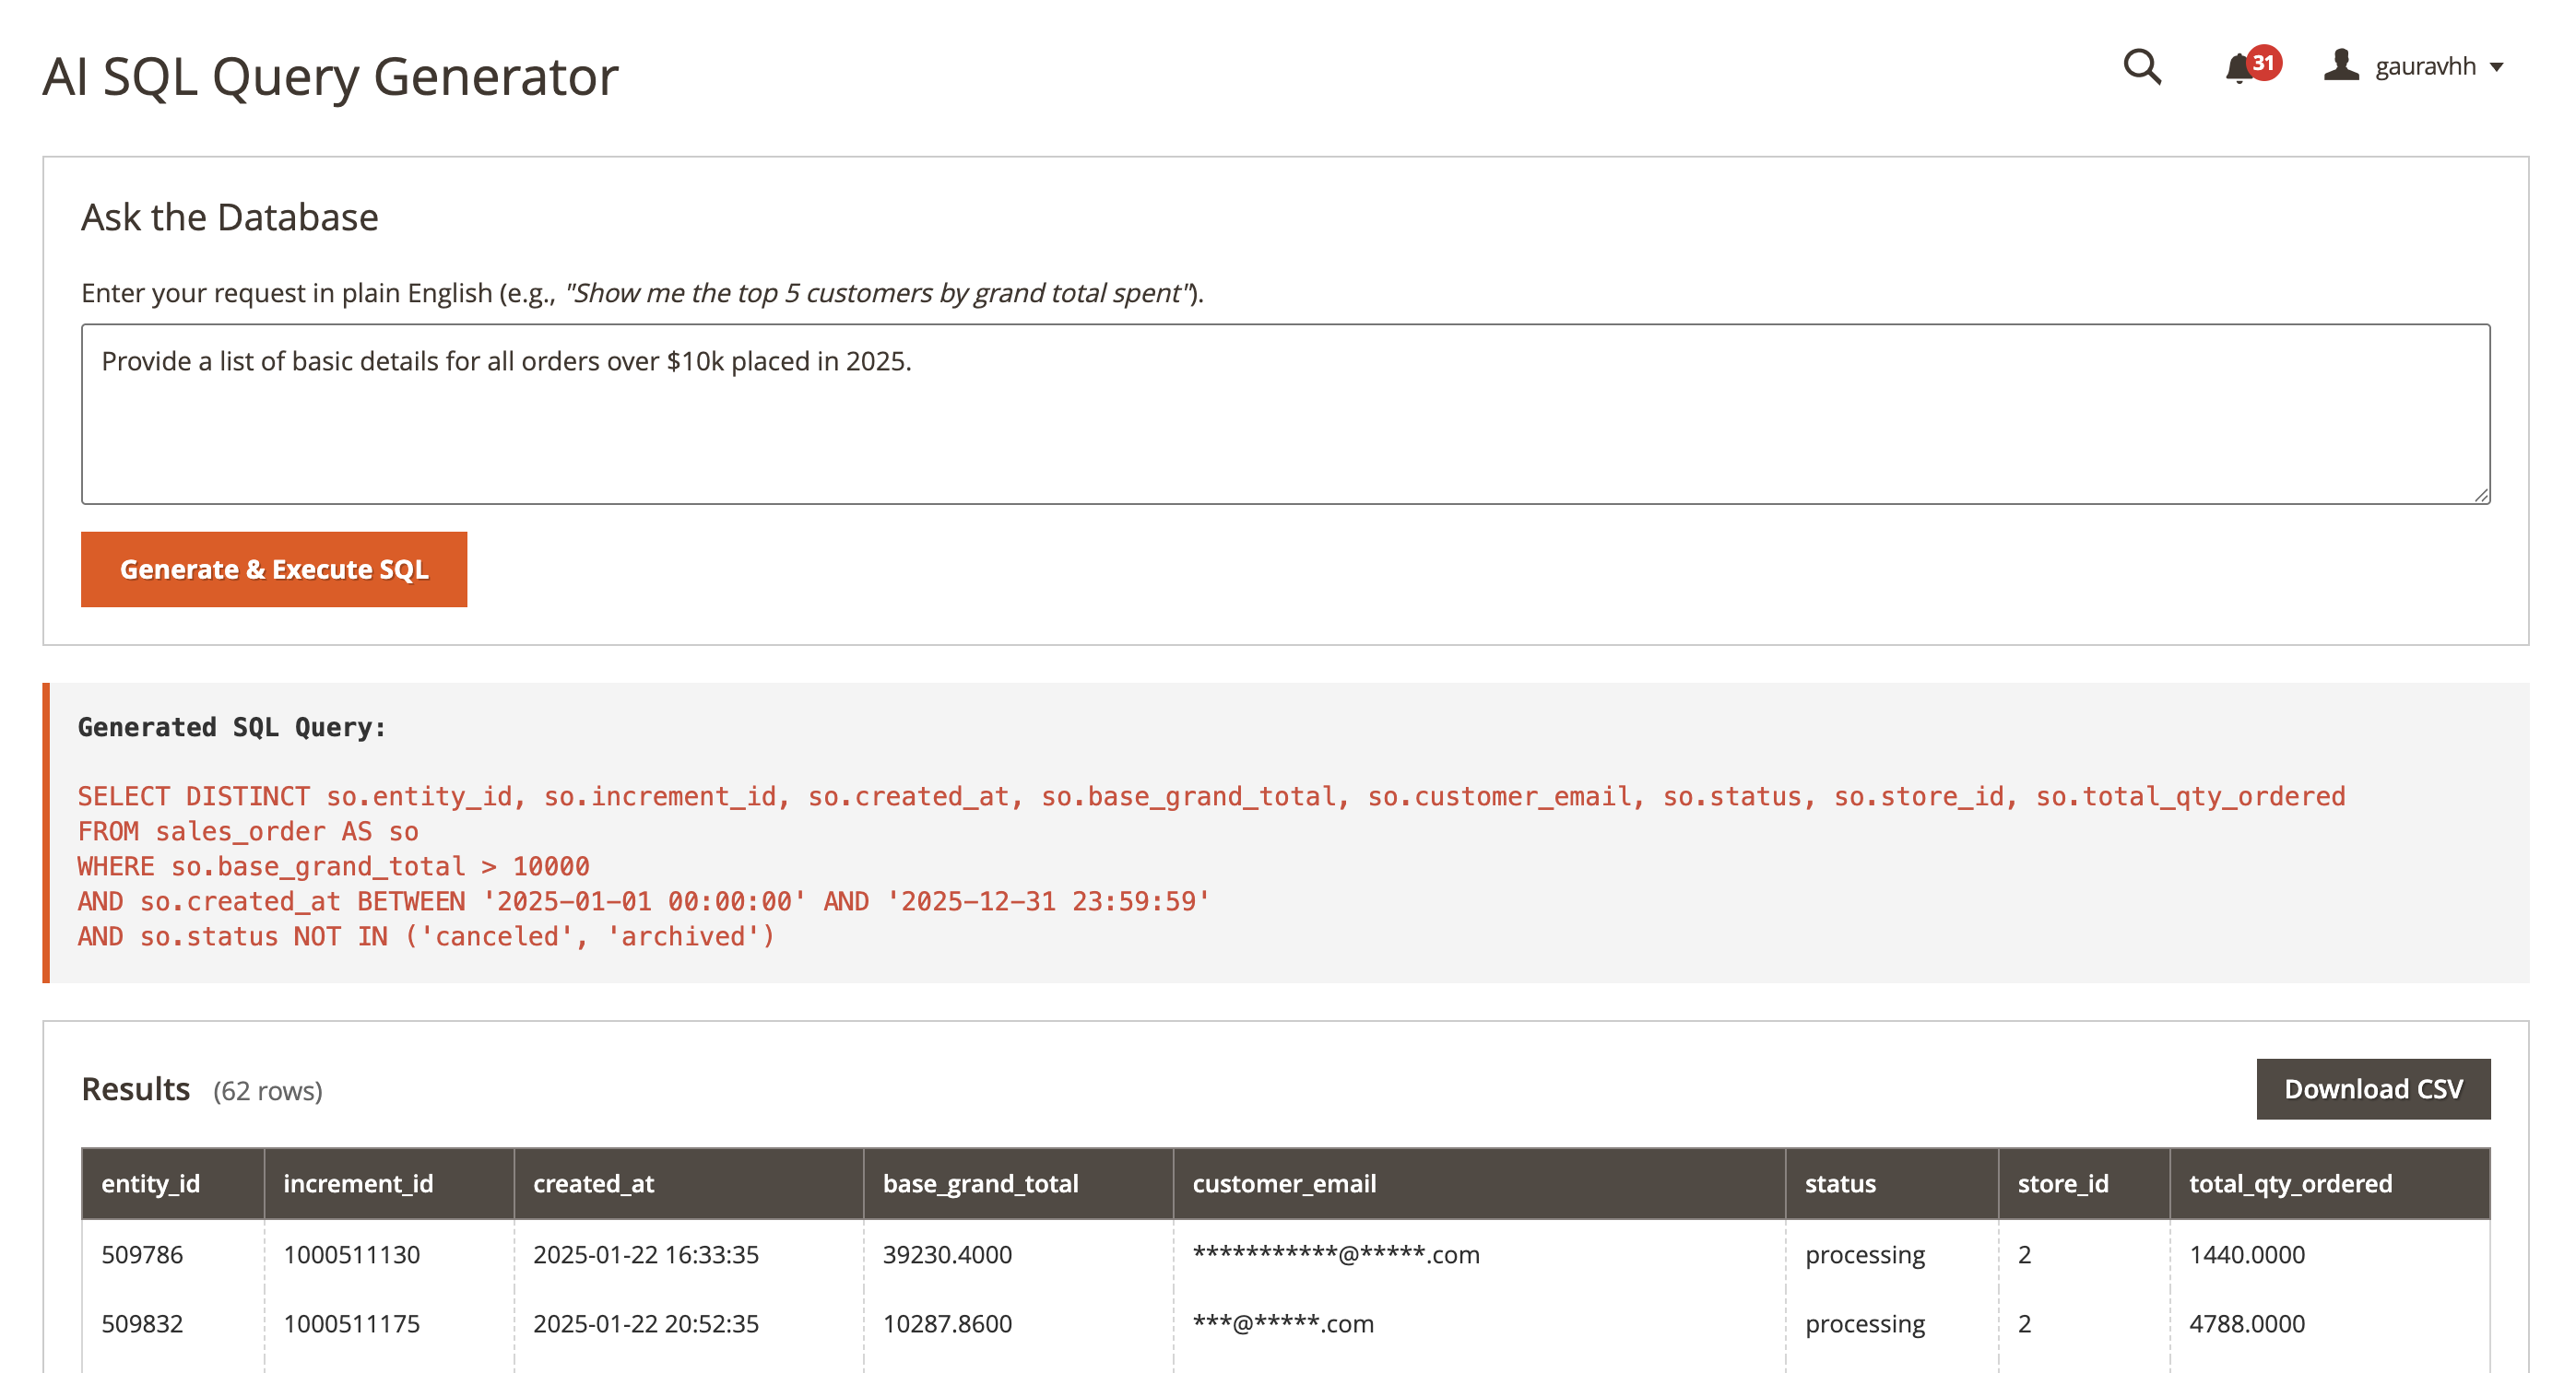Click the italic example prompt text
The width and height of the screenshot is (2576, 1373).
(x=880, y=293)
